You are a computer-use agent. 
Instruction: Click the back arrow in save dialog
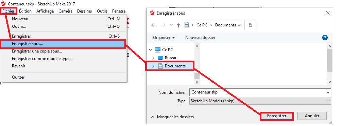click(153, 25)
